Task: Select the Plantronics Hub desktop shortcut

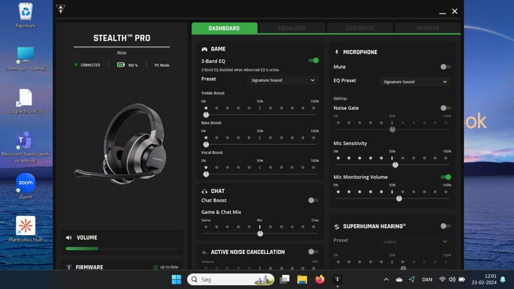Action: click(26, 229)
